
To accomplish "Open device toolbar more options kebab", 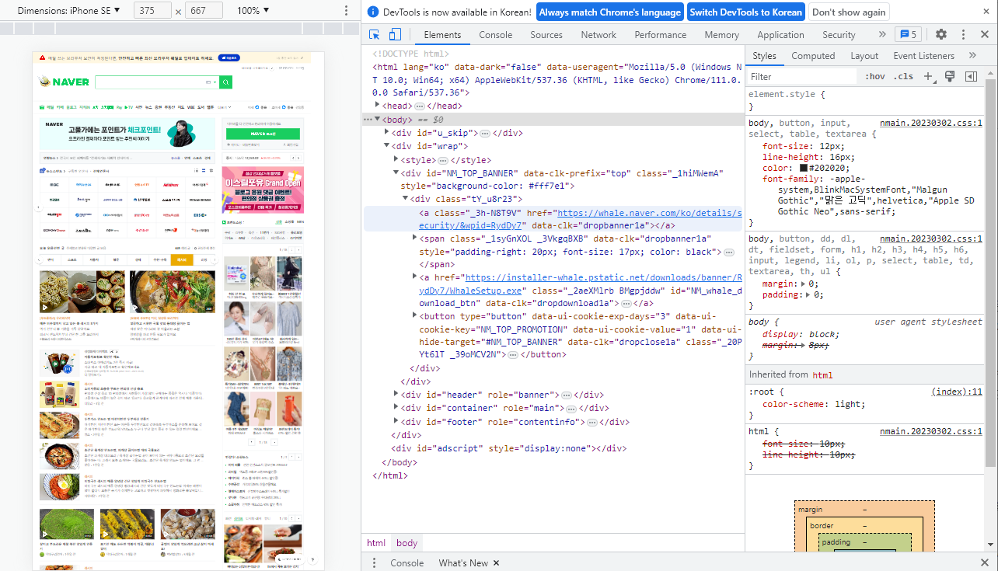I will click(x=347, y=11).
